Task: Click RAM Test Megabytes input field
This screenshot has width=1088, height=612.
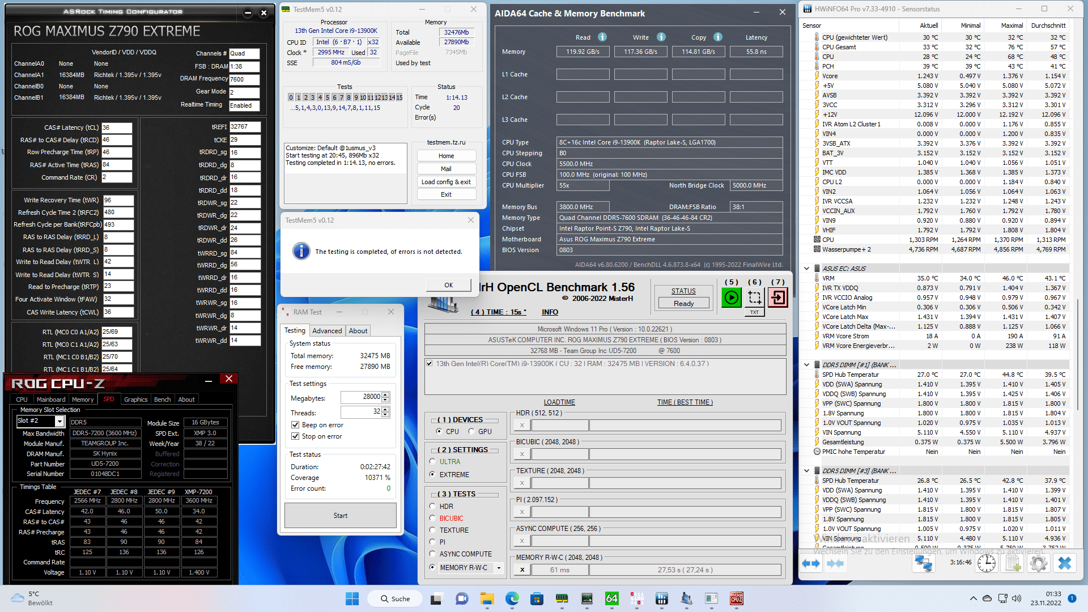Action: (361, 397)
